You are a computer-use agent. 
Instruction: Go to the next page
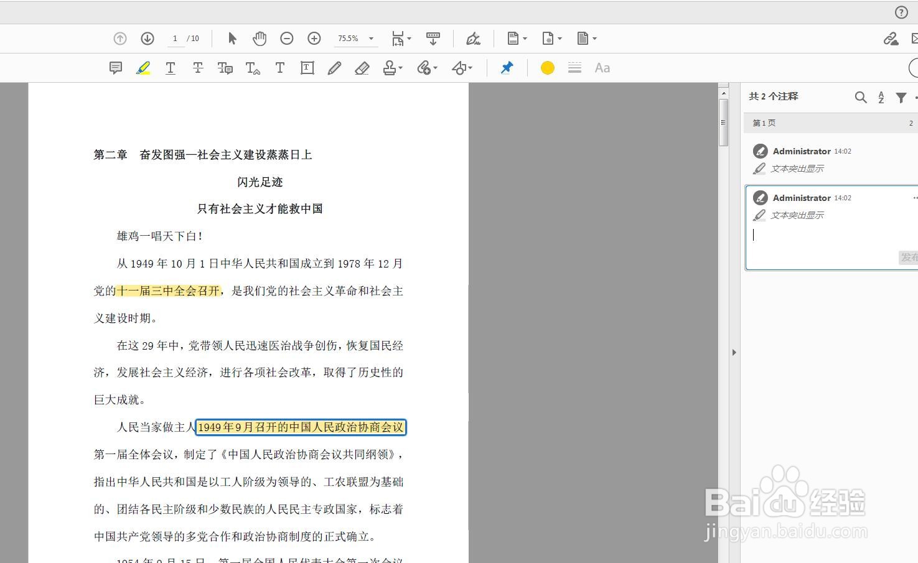pos(148,39)
